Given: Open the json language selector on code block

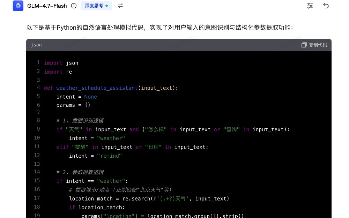Looking at the screenshot, I should pyautogui.click(x=36, y=45).
